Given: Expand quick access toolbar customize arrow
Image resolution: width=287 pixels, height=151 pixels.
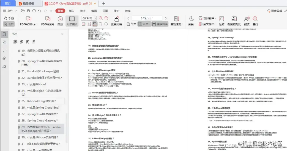Looking at the screenshot, I should (x=51, y=11).
